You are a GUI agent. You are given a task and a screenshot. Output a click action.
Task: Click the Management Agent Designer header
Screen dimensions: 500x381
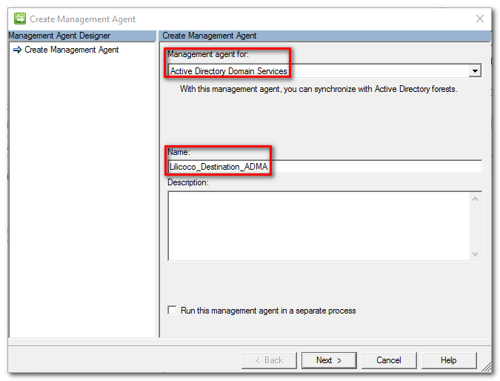(82, 36)
